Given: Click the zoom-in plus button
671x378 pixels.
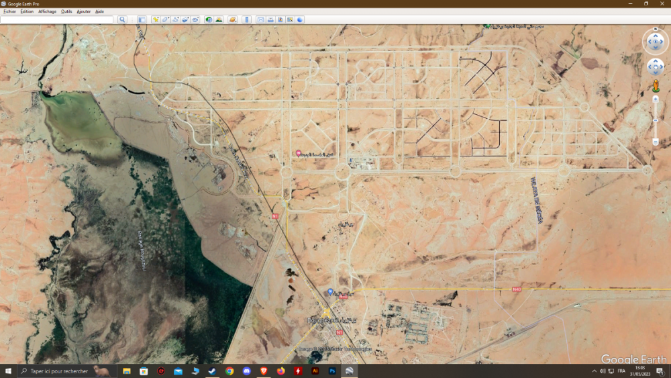Looking at the screenshot, I should click(656, 99).
